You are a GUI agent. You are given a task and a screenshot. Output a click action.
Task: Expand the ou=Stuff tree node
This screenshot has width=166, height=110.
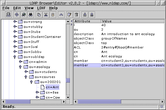pyautogui.click(x=15, y=41)
